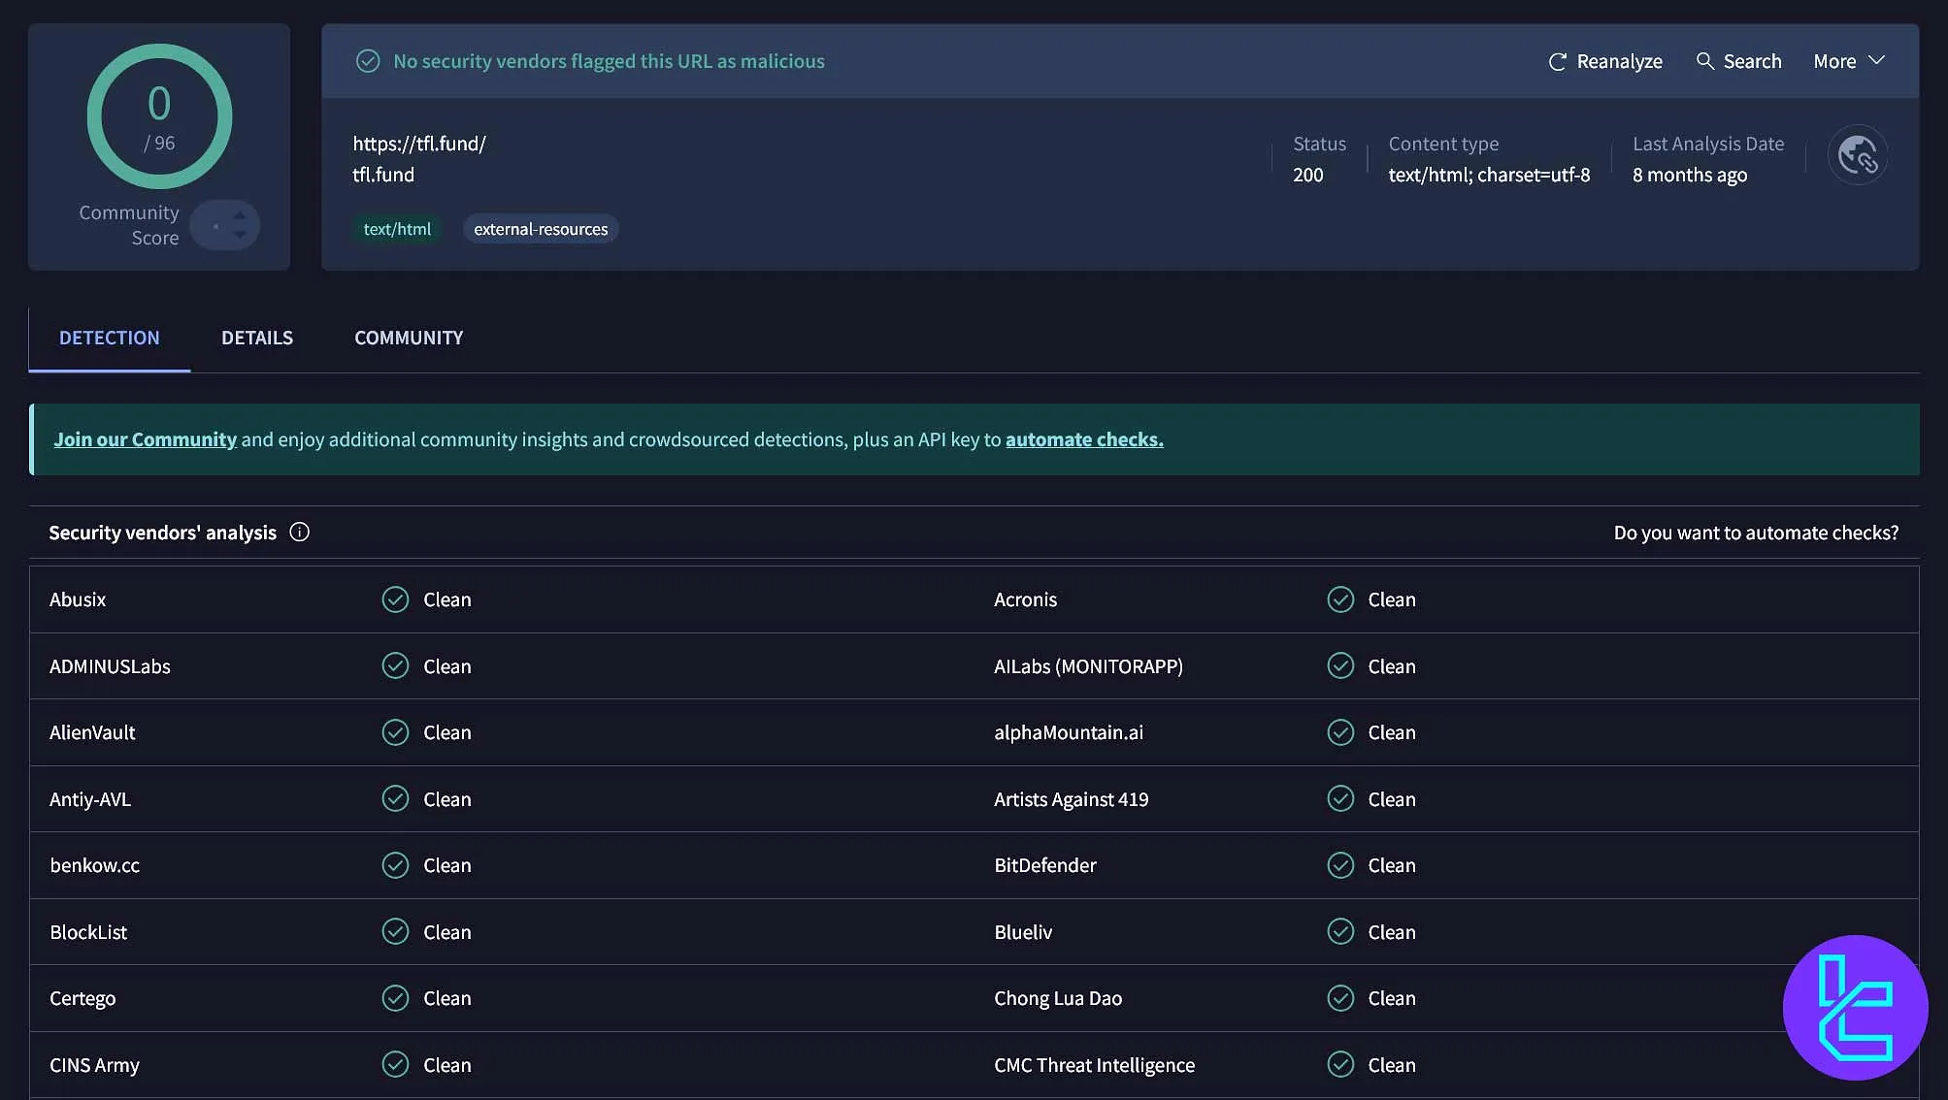Expand the More options chevron

1877,61
